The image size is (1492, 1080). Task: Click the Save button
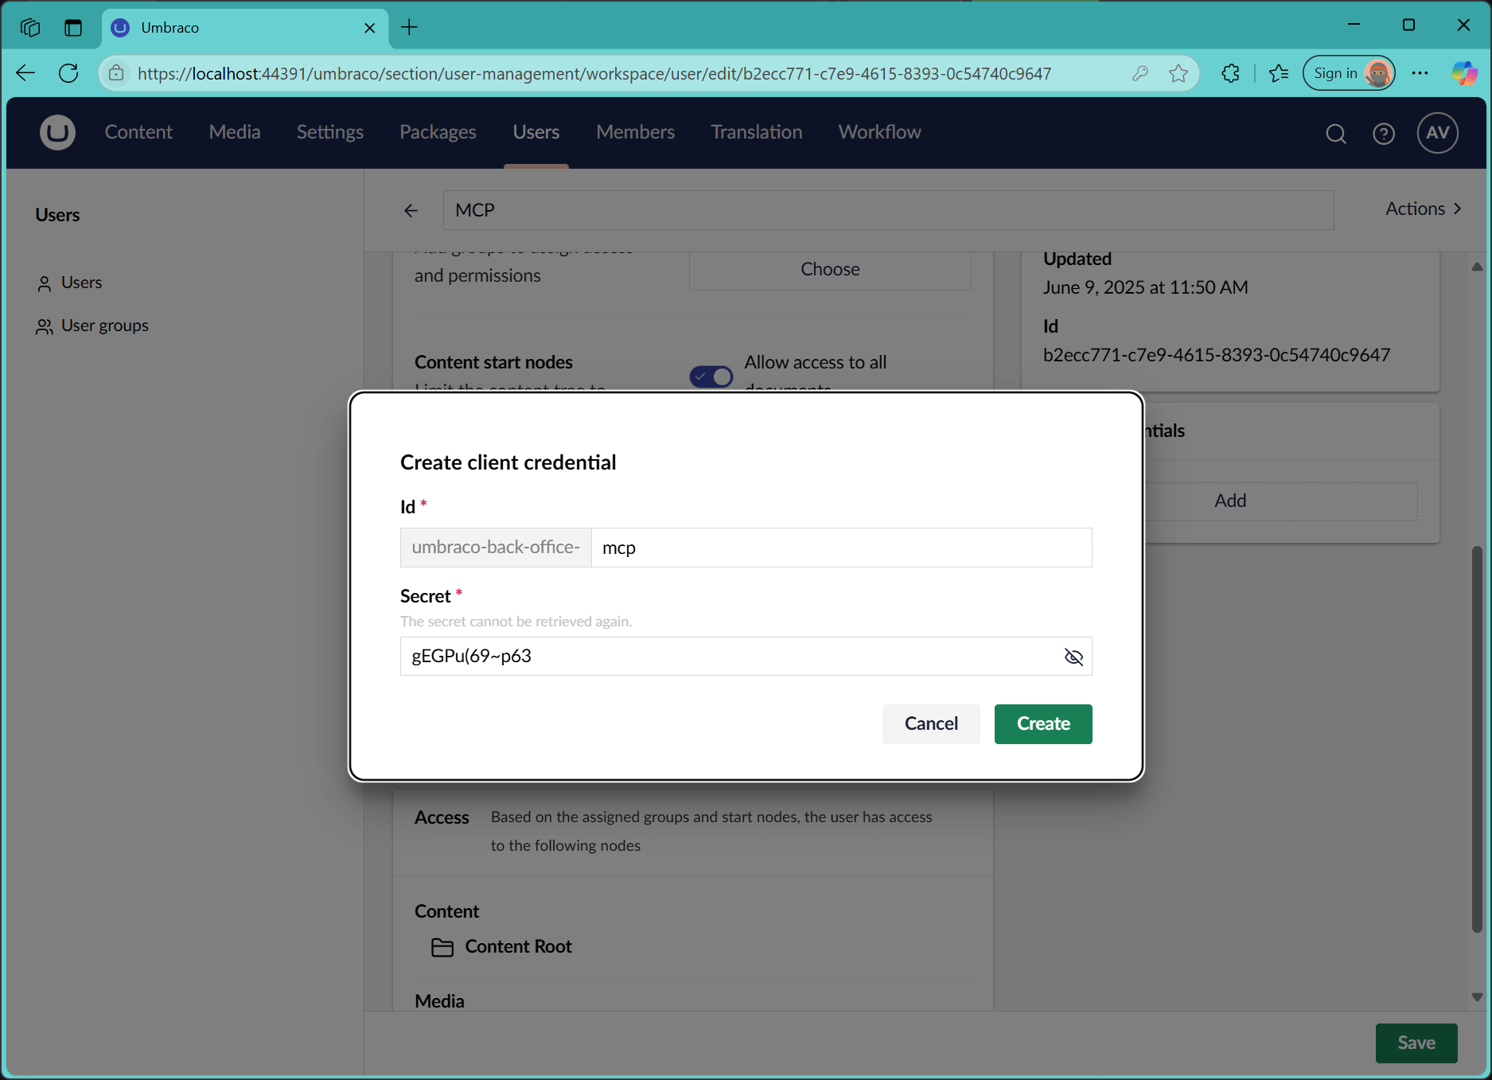click(1416, 1043)
